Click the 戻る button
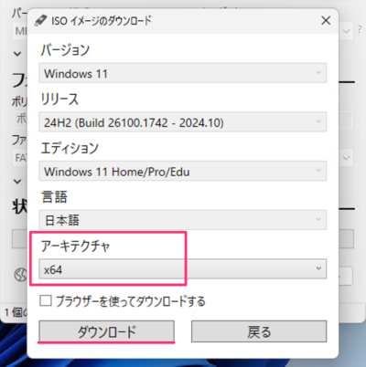 tap(259, 331)
